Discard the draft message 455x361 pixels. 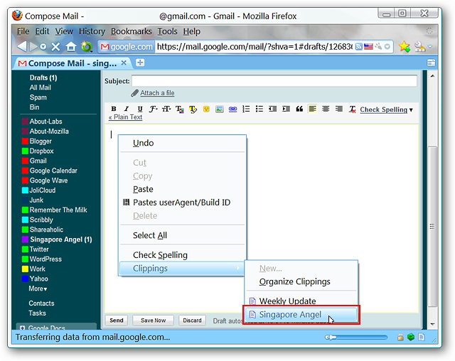click(x=192, y=320)
